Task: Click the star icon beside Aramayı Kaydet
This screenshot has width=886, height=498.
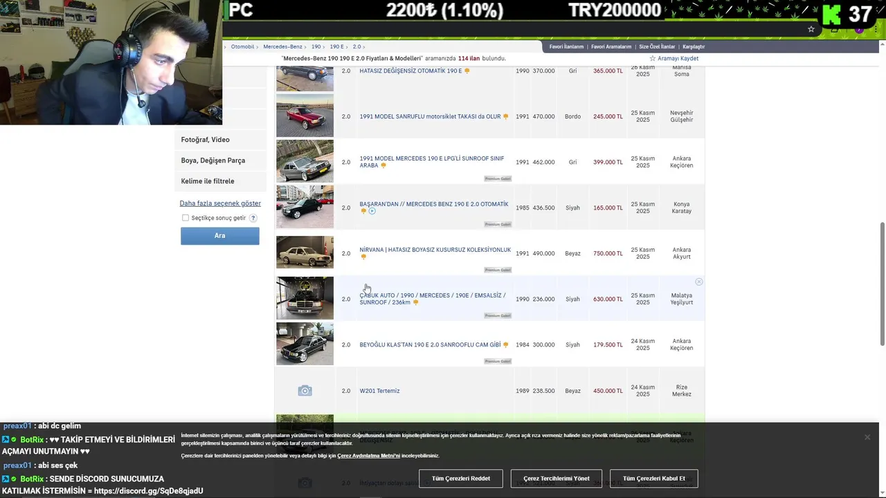Action: (652, 59)
